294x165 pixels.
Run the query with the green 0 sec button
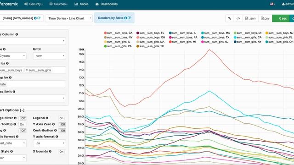pyautogui.click(x=281, y=18)
